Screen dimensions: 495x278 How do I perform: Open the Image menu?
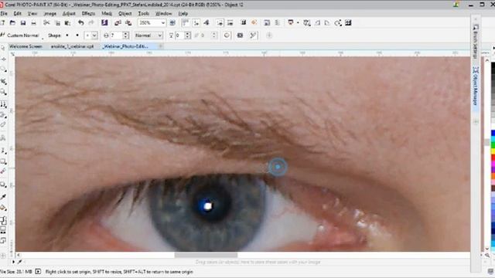pos(49,14)
